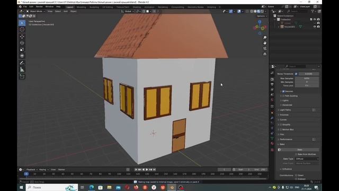Hide the Collection via eye icon
This screenshot has width=339, height=191.
pyautogui.click(x=315, y=20)
